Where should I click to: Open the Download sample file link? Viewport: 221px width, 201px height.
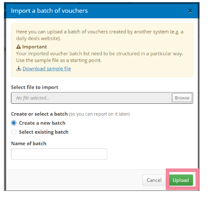47,69
